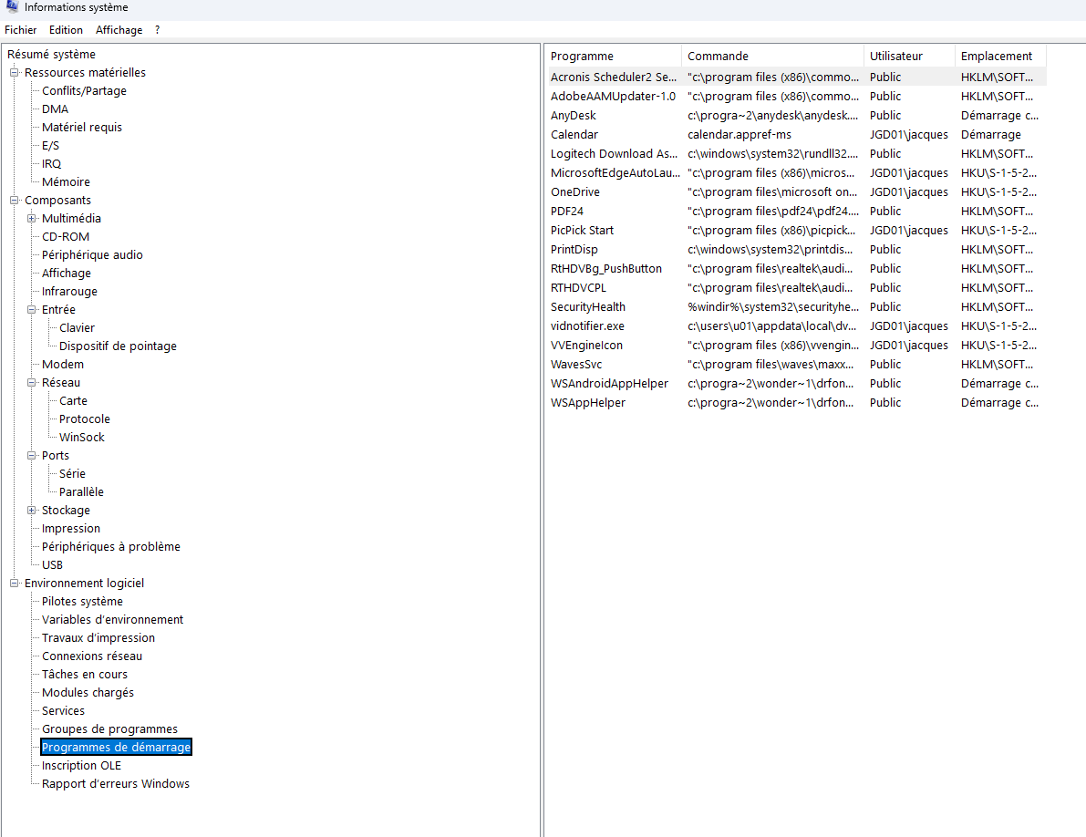The image size is (1086, 837).
Task: Select Matériel requis in the tree
Action: [x=82, y=127]
